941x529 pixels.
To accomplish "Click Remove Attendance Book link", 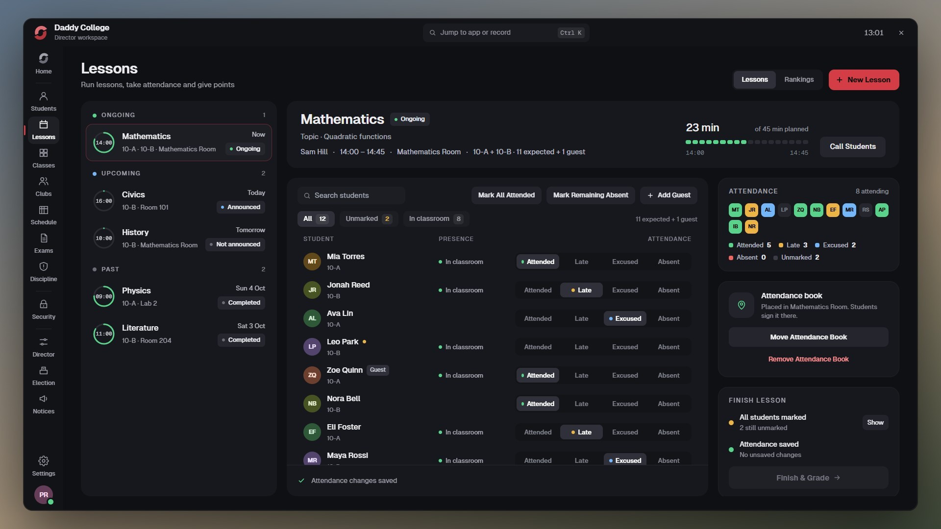I will click(x=808, y=359).
